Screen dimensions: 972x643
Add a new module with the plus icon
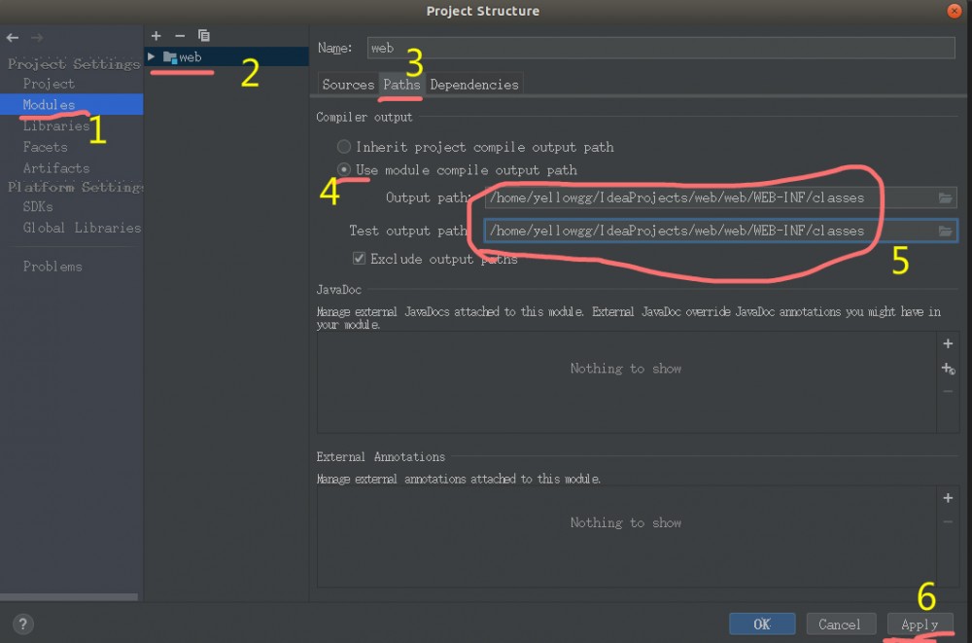coord(156,35)
